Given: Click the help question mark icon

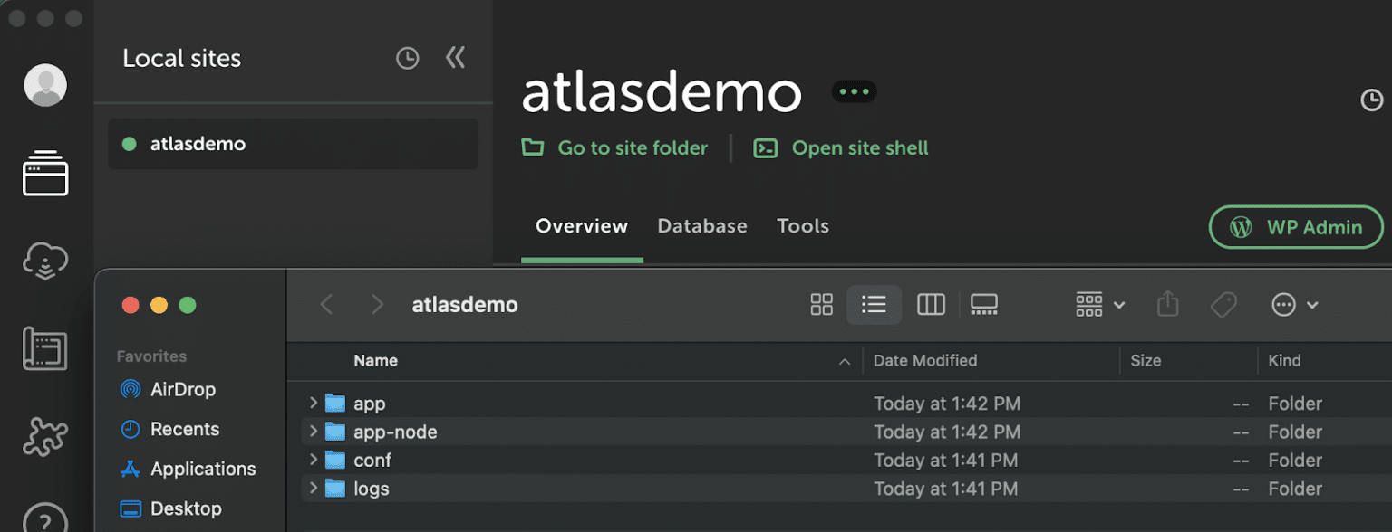Looking at the screenshot, I should (45, 519).
